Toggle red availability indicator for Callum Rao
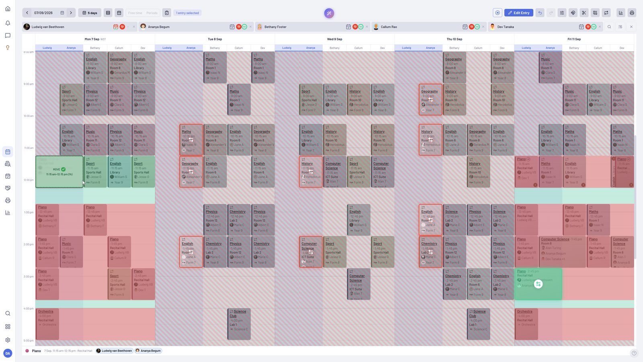 click(471, 27)
